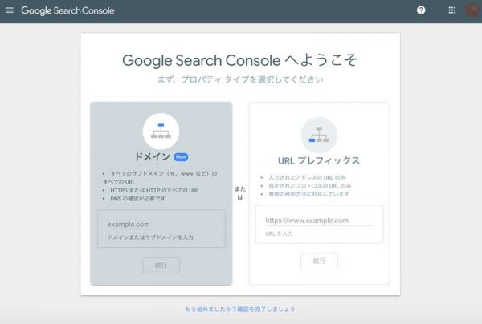Image resolution: width=482 pixels, height=324 pixels.
Task: Select the URL プレフィックス property heading
Action: click(x=319, y=160)
